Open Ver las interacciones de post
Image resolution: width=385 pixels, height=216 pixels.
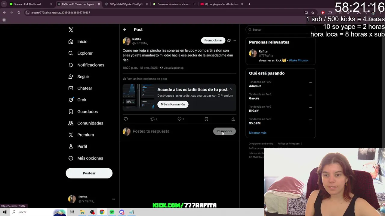pos(145,79)
